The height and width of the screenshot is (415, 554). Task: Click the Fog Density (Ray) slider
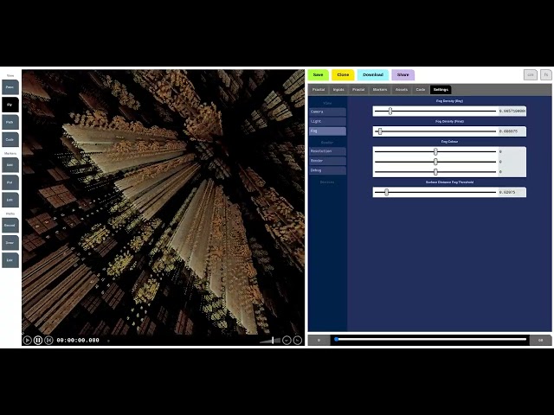click(x=435, y=112)
